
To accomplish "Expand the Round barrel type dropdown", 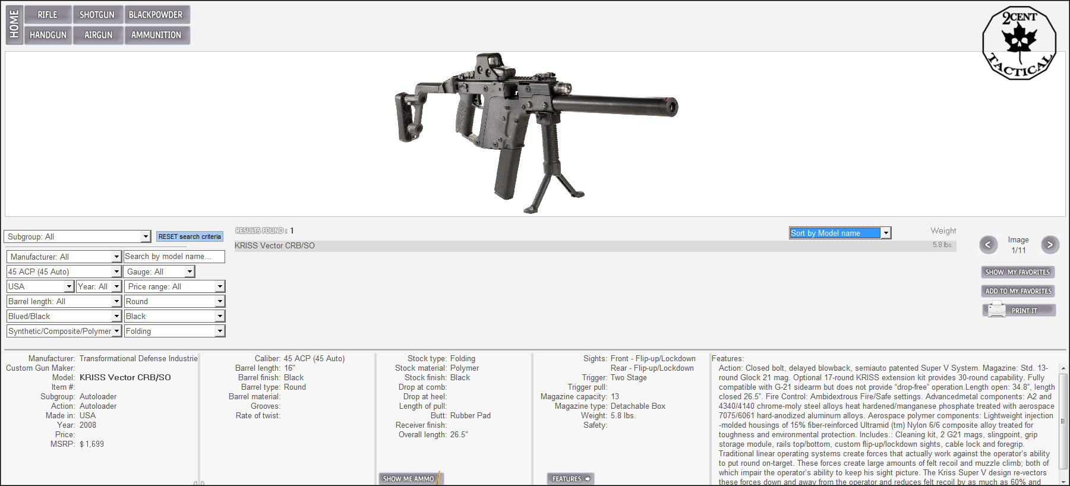I will pyautogui.click(x=220, y=301).
